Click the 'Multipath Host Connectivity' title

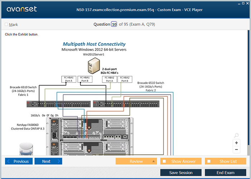[94, 44]
